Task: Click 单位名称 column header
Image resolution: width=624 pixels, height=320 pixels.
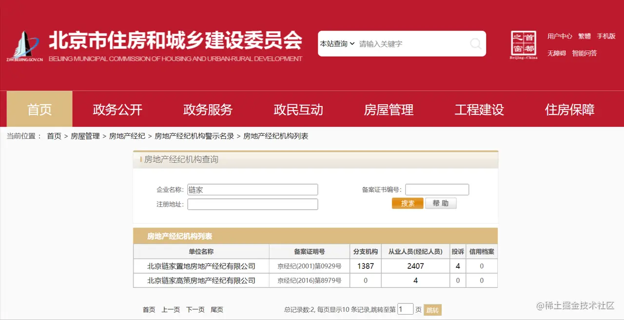Action: (201, 251)
